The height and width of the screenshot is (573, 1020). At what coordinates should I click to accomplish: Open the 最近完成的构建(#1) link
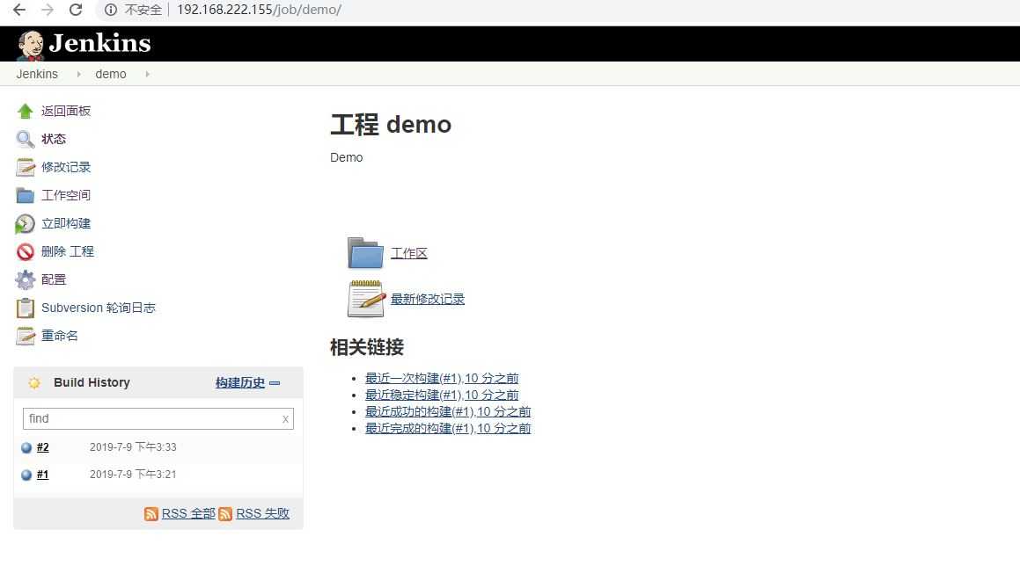(448, 429)
